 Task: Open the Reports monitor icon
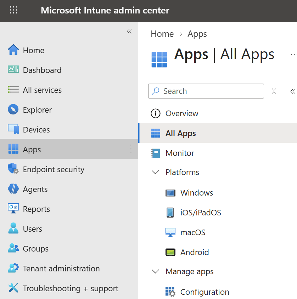(x=13, y=208)
